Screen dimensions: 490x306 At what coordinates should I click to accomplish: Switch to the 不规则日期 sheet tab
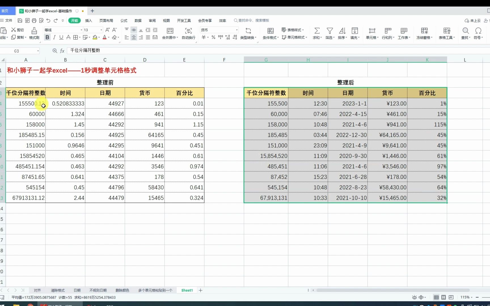tap(98, 290)
